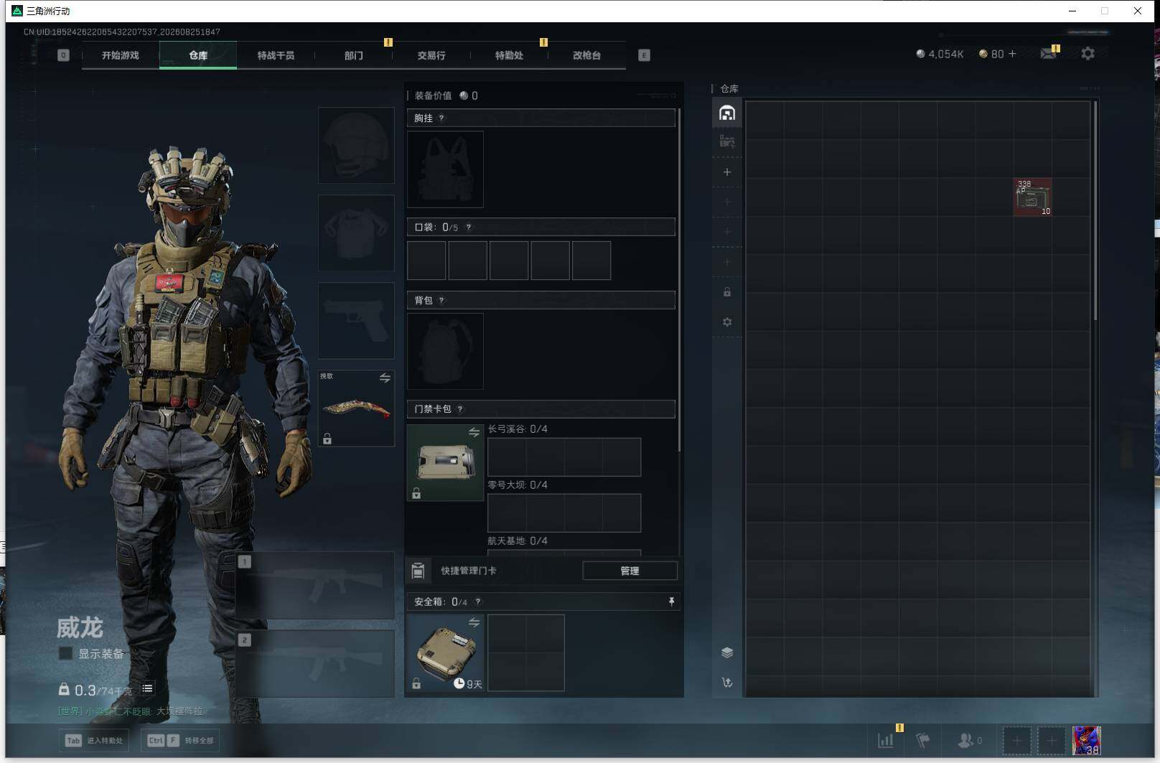This screenshot has height=763, width=1160.
Task: Select the melee knife slot
Action: tap(356, 408)
